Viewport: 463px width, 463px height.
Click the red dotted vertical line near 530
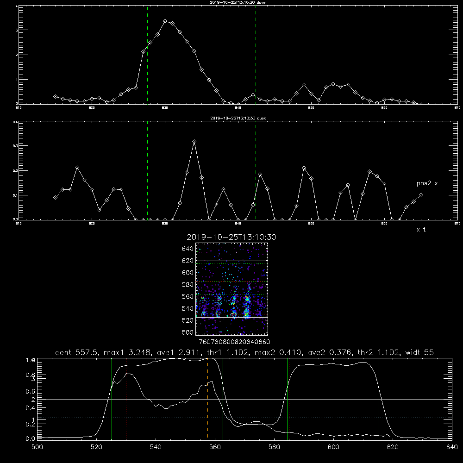pos(126,399)
